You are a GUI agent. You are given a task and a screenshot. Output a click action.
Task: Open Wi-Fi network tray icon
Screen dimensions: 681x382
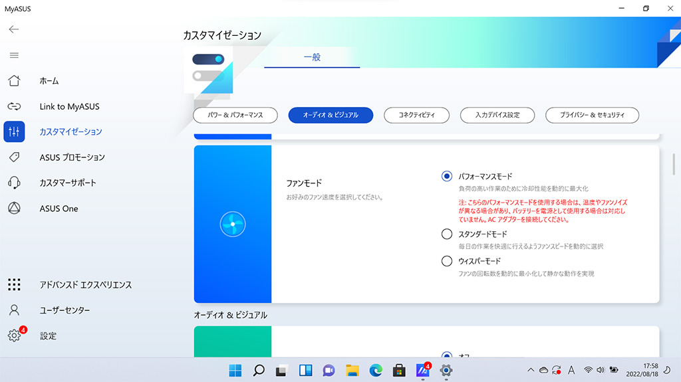pyautogui.click(x=588, y=370)
